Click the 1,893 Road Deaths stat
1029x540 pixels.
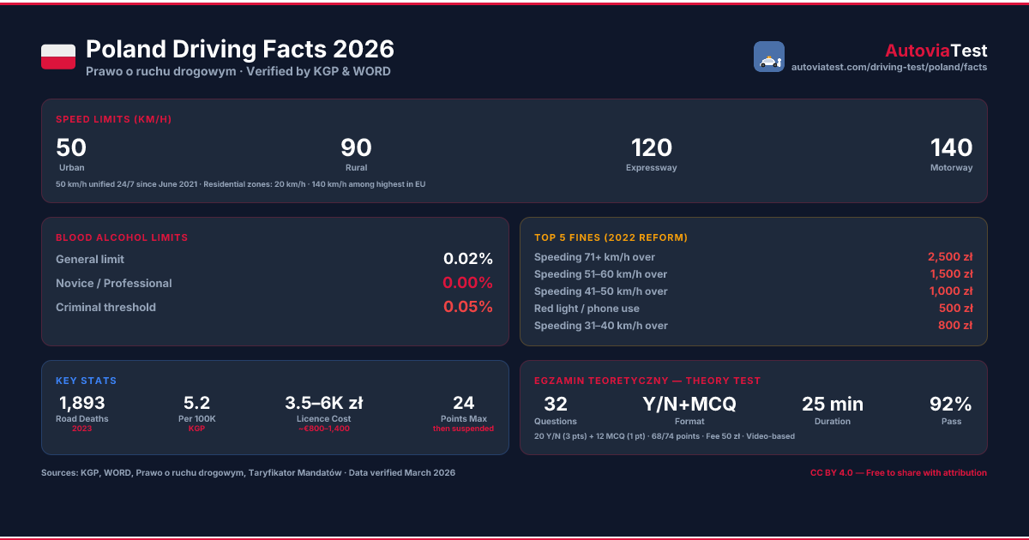[x=82, y=413]
